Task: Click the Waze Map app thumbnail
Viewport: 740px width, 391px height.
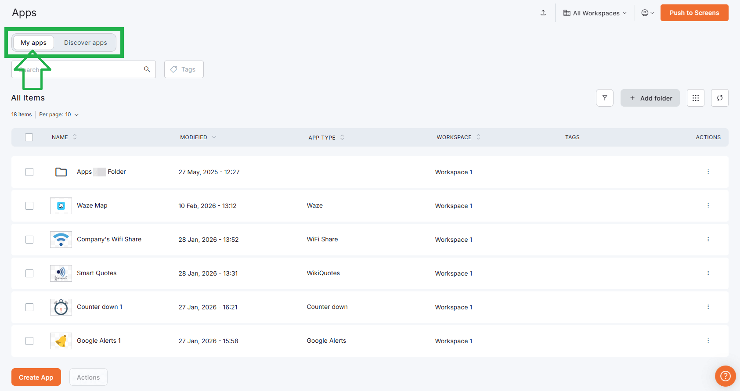Action: (x=61, y=206)
